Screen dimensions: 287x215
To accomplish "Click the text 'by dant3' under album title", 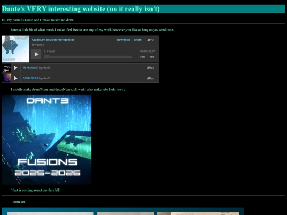I will click(38, 45).
